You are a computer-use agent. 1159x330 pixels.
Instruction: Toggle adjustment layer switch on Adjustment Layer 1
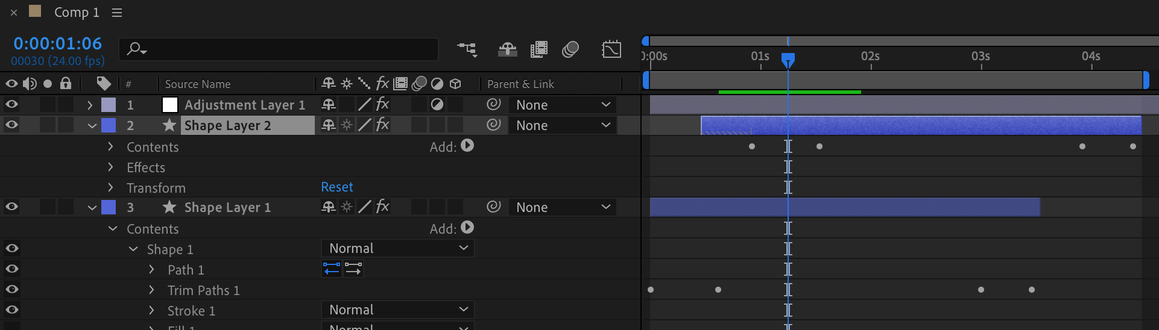point(437,105)
